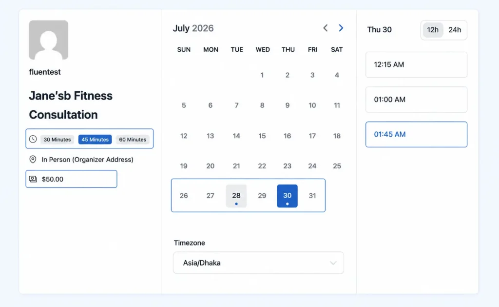The width and height of the screenshot is (499, 307).
Task: Click date 18 in July
Action: 337,136
